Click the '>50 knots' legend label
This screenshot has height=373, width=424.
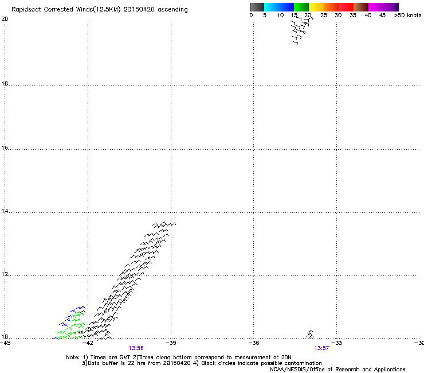point(407,15)
